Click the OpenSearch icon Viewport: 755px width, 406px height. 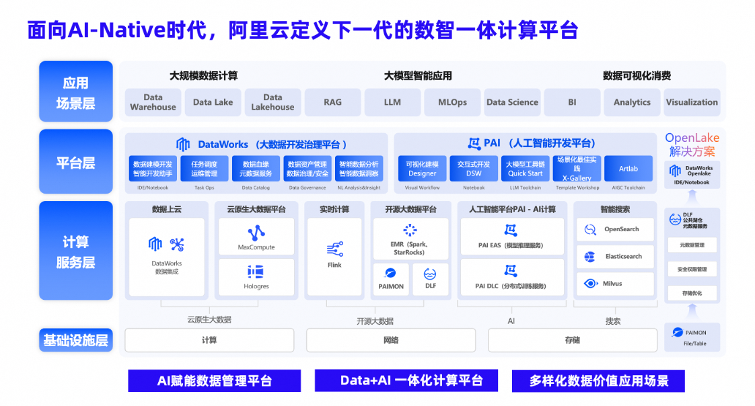pyautogui.click(x=590, y=229)
